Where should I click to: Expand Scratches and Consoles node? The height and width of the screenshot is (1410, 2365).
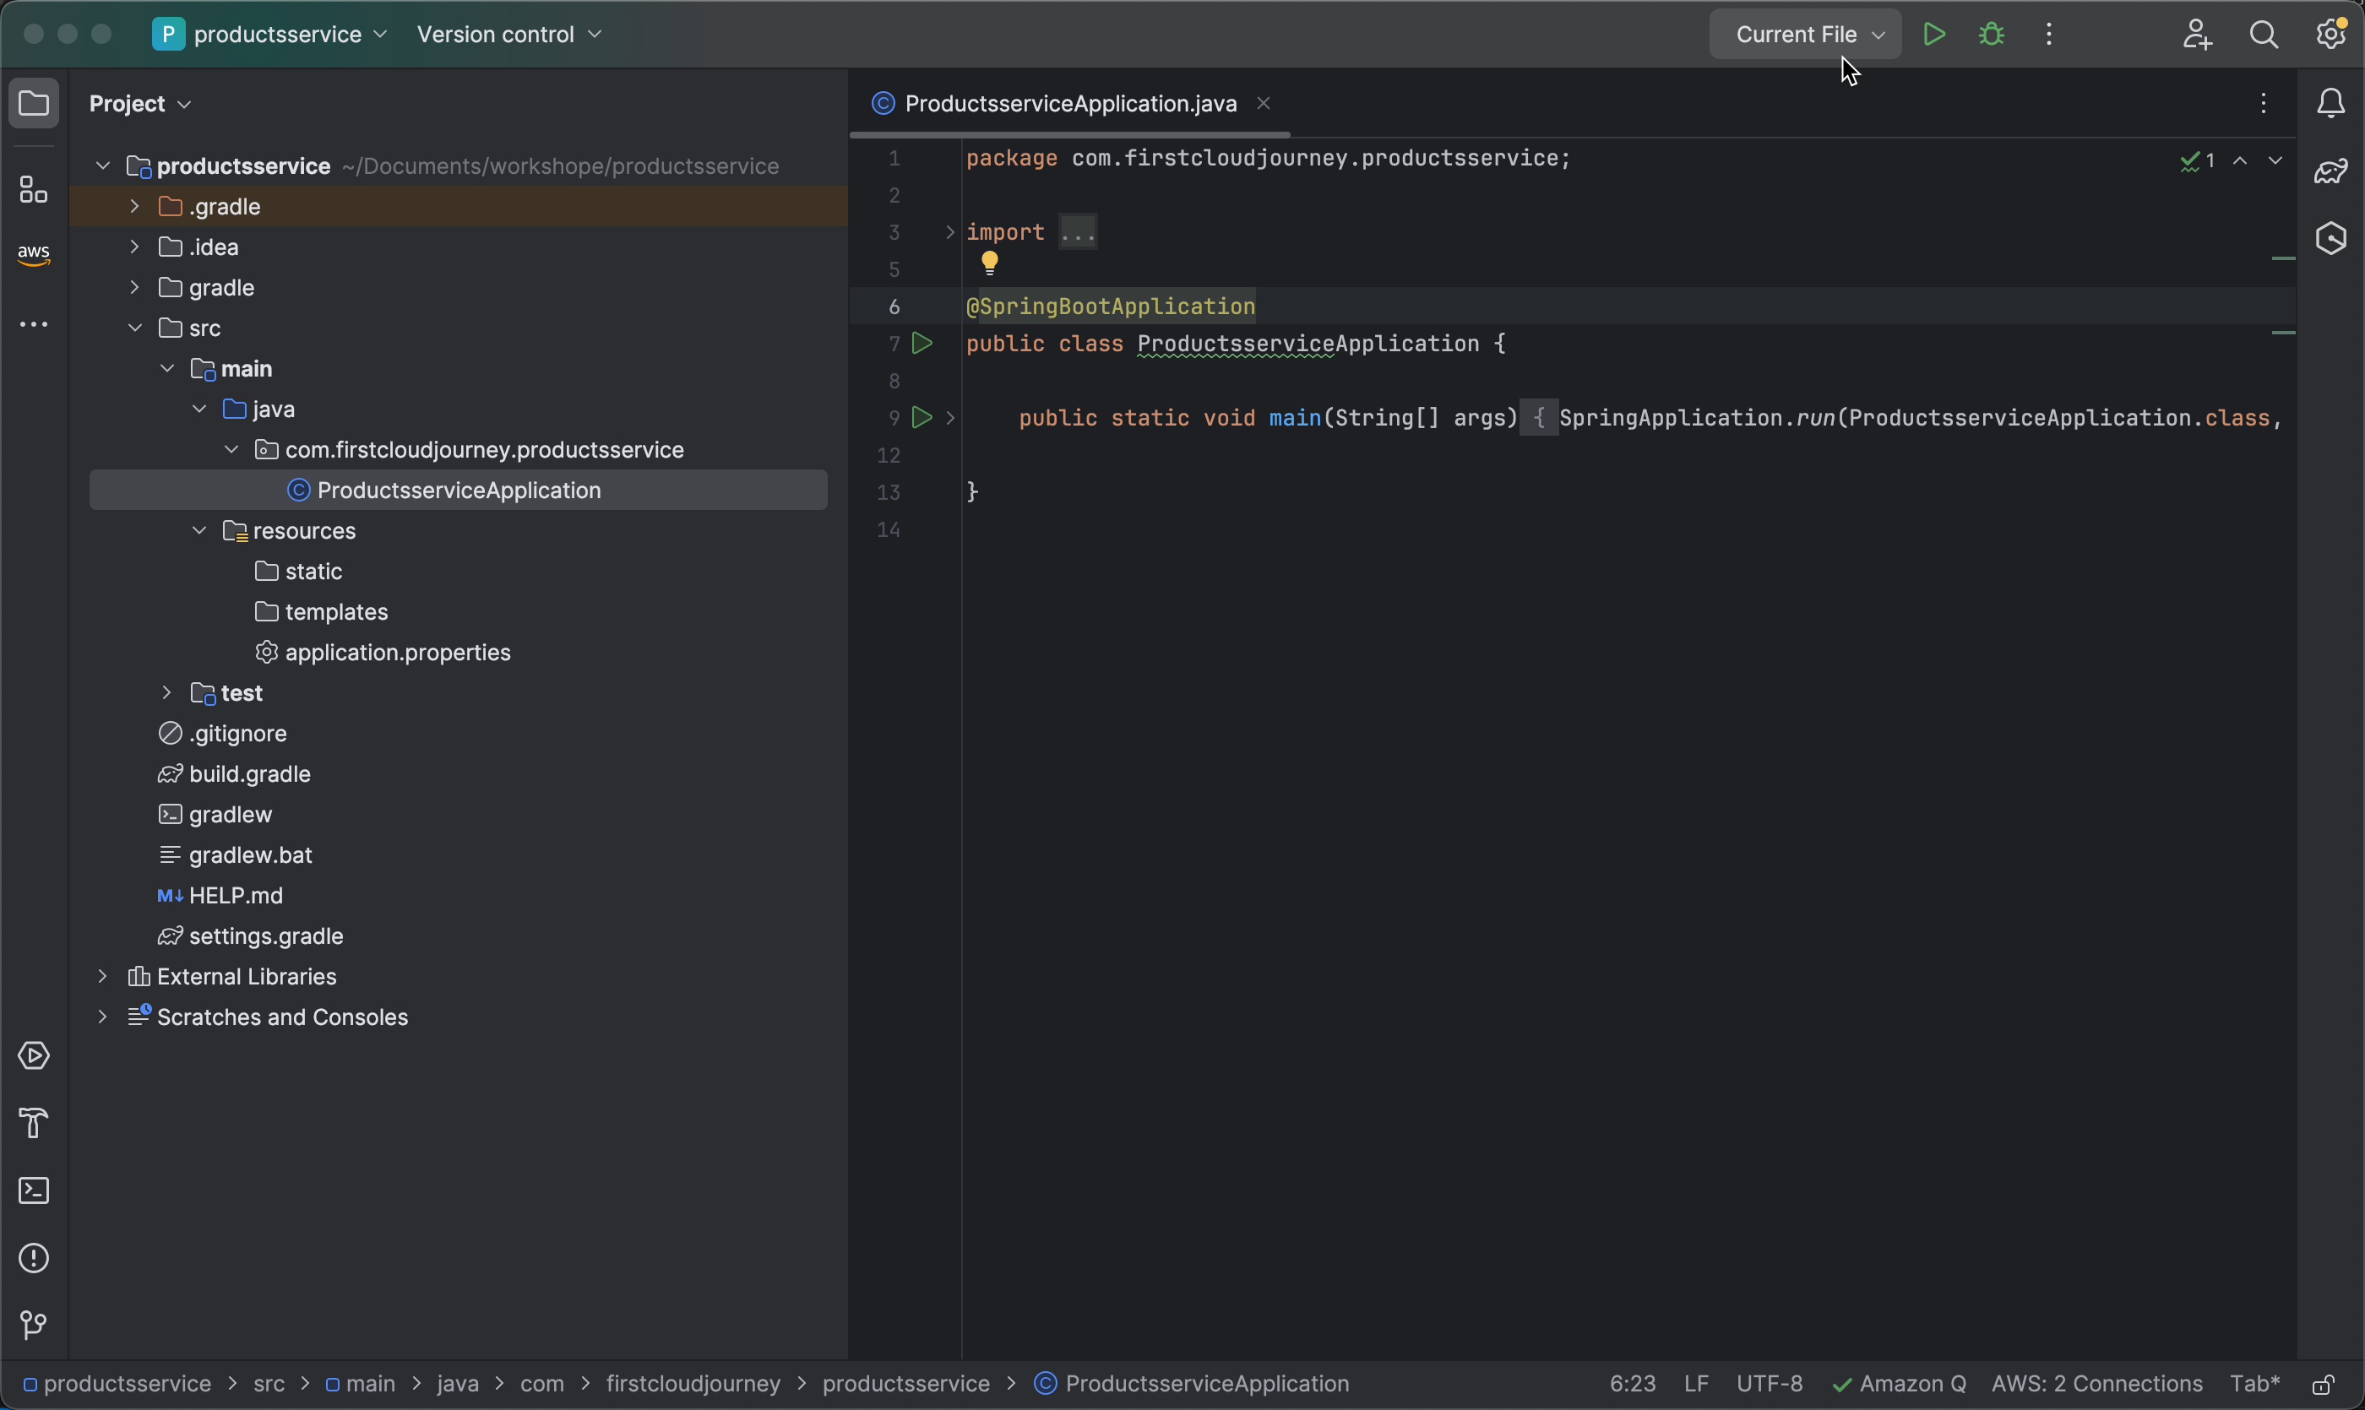[x=103, y=1017]
